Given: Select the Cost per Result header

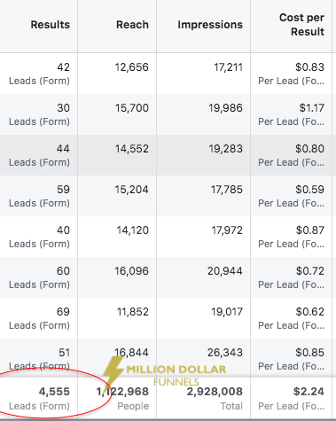Looking at the screenshot, I should click(x=301, y=25).
